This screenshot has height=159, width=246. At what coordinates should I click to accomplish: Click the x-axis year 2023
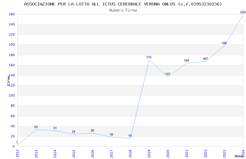pyautogui.click(x=225, y=154)
